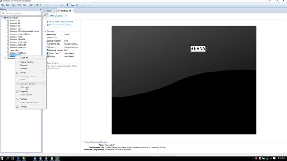Screen dimensions: 287x161
Task: Select Windows 98 in the library
Action: click(15, 26)
